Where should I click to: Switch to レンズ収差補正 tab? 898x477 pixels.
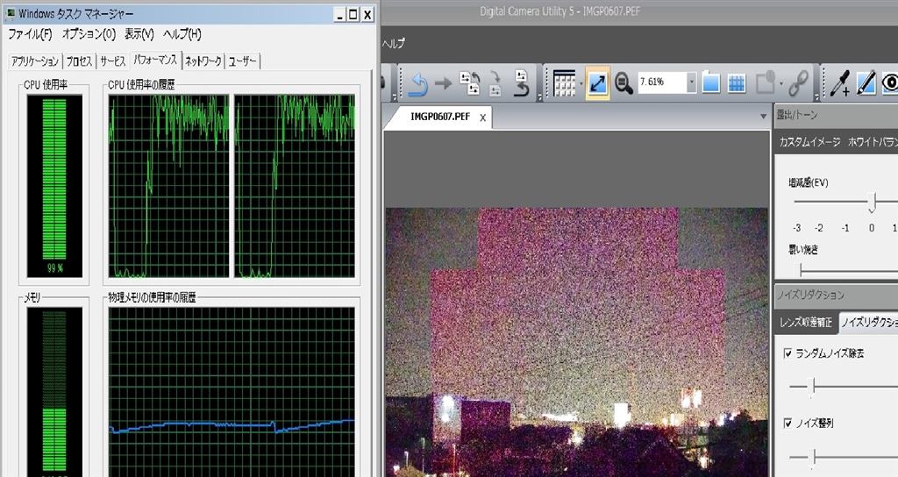[x=806, y=323]
